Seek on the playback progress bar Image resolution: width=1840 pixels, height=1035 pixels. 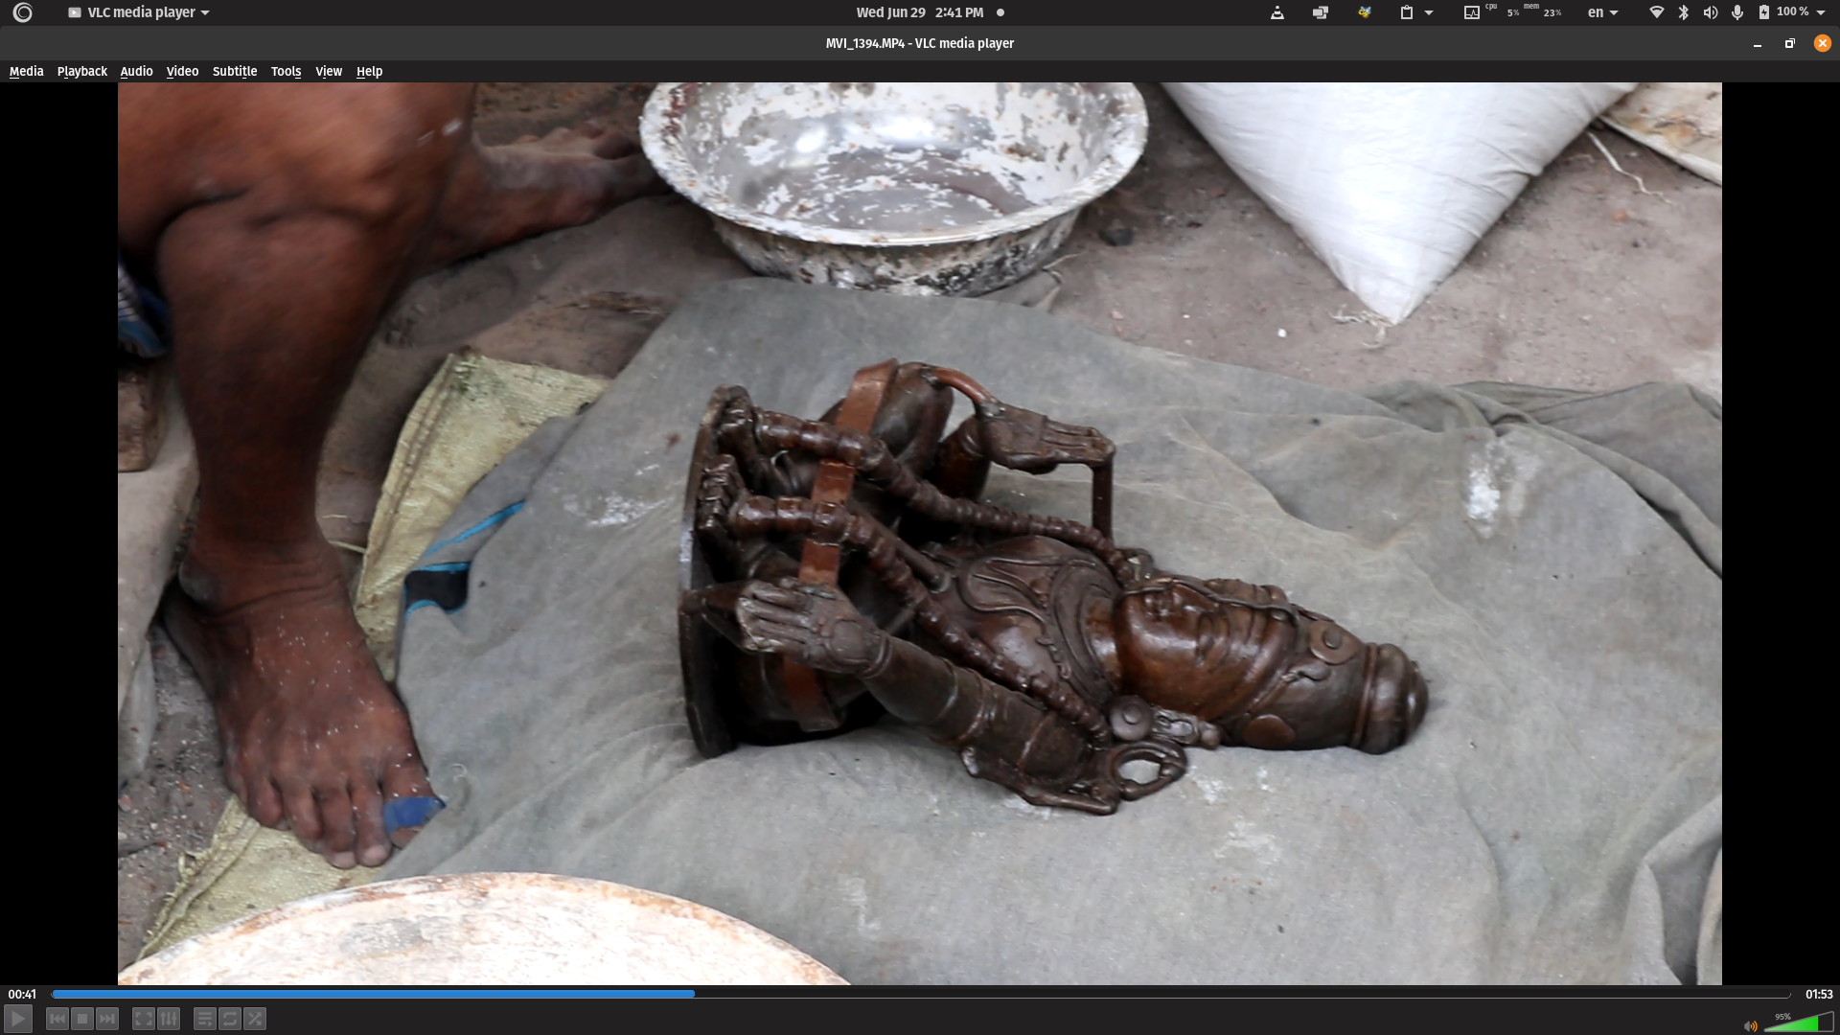point(920,995)
